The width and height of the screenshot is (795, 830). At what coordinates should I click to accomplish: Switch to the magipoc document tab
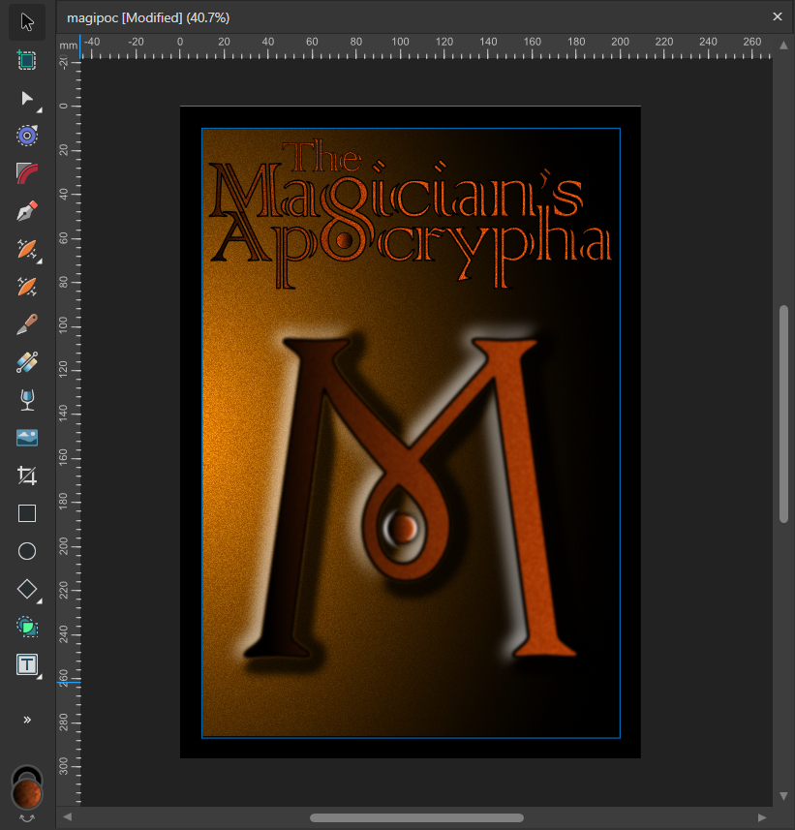point(148,17)
